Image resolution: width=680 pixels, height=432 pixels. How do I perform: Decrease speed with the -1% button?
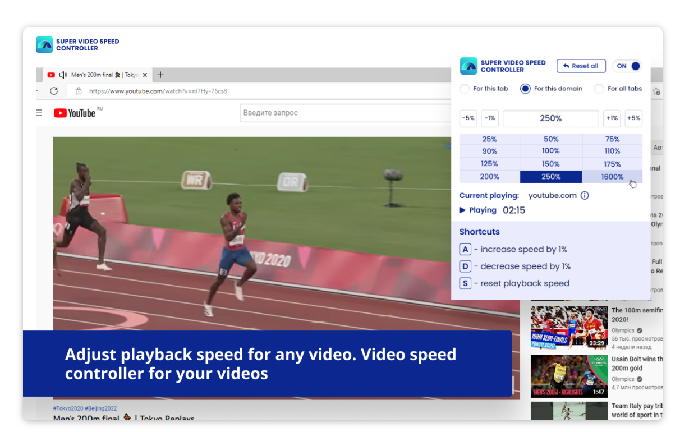(490, 118)
